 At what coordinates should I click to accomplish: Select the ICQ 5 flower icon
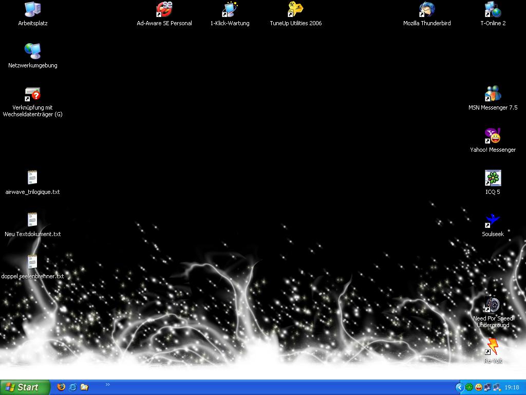(493, 178)
